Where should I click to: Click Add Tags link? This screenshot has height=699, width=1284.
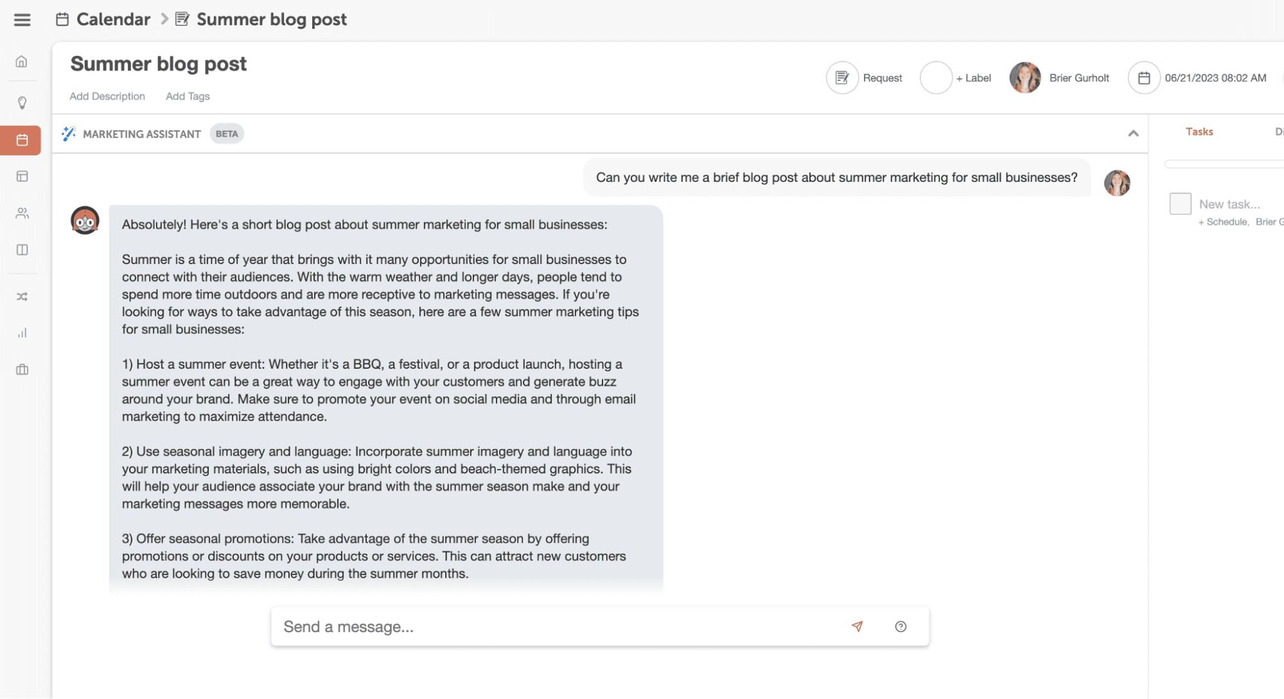pyautogui.click(x=188, y=96)
